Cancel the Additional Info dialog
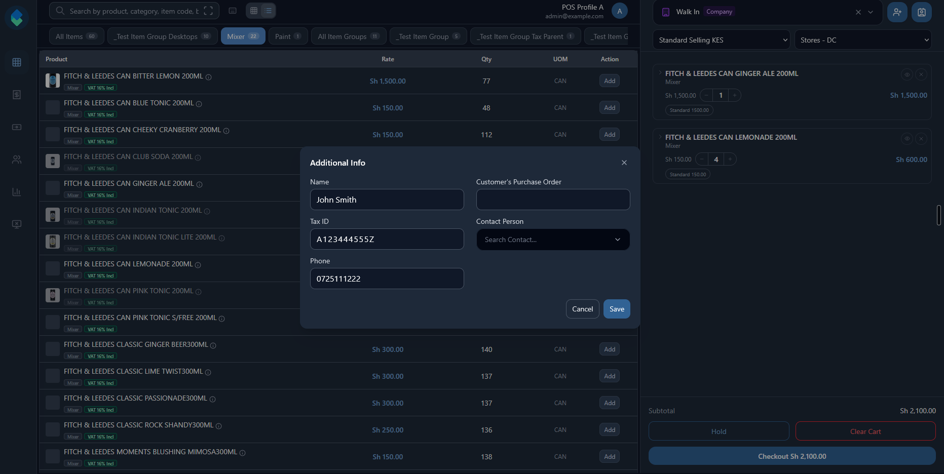Viewport: 944px width, 474px height. (x=583, y=309)
